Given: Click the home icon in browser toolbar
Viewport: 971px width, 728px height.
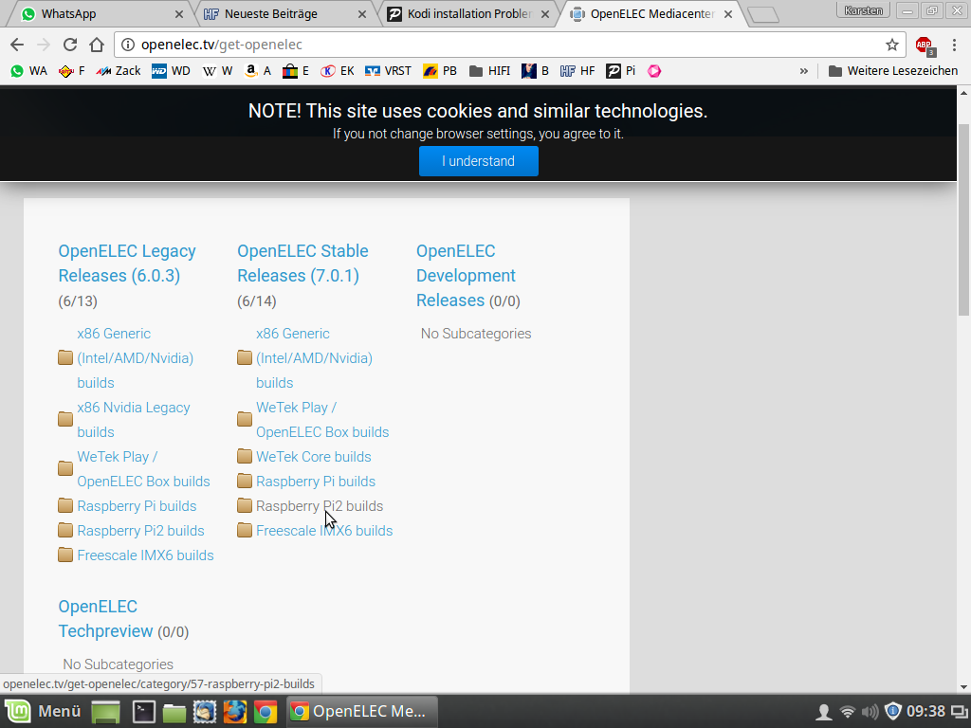Looking at the screenshot, I should coord(97,45).
